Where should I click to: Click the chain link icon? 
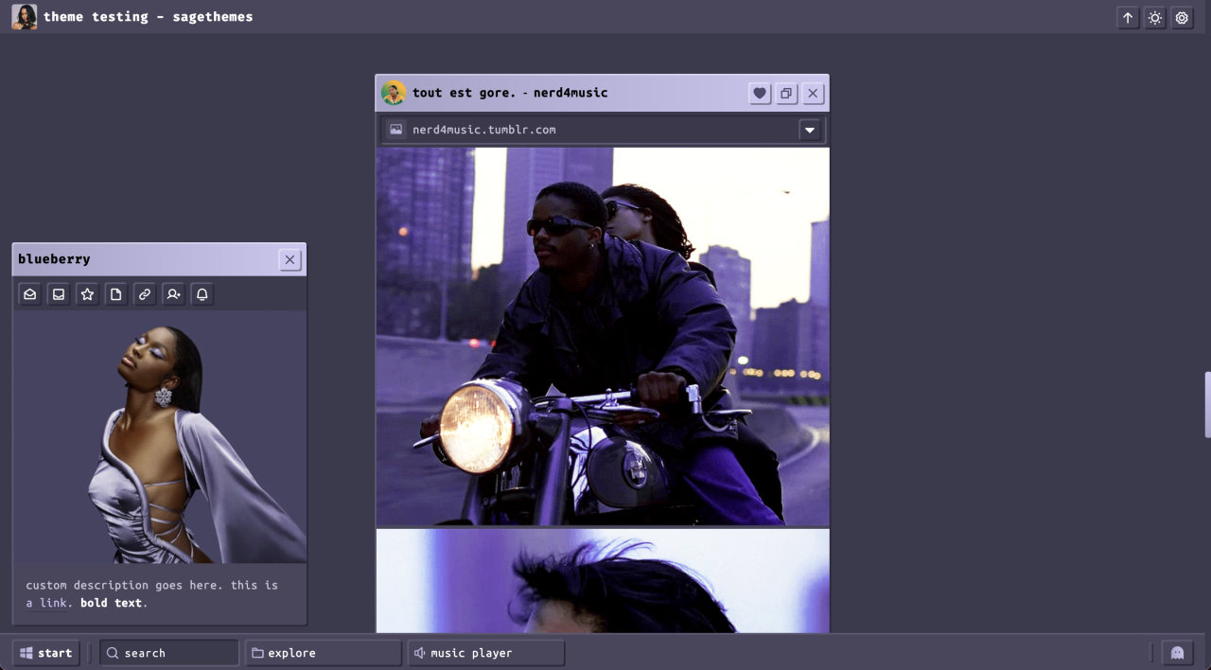(145, 294)
